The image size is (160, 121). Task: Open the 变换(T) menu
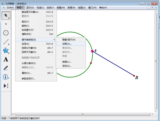pyautogui.click(x=50, y=8)
